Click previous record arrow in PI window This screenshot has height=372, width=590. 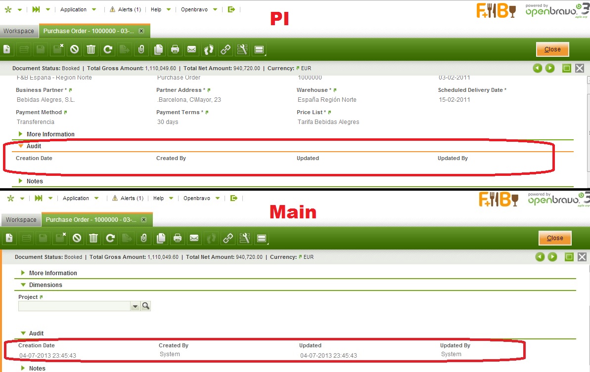[x=537, y=68]
